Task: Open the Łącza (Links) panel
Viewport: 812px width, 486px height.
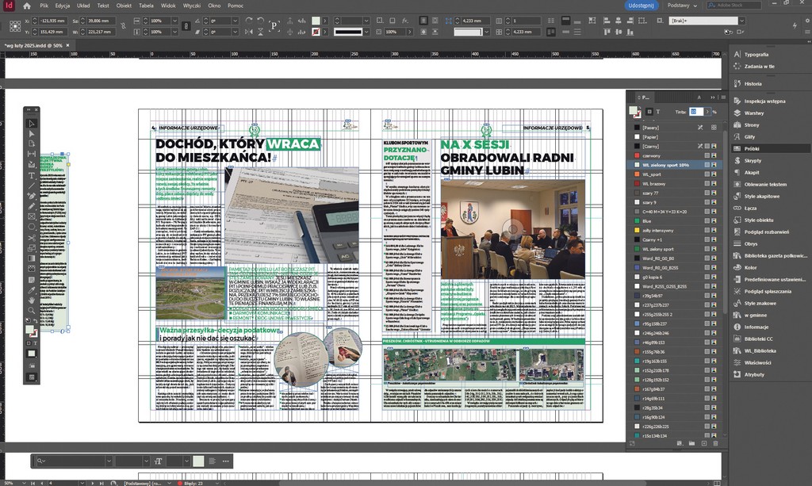Action: pos(750,208)
